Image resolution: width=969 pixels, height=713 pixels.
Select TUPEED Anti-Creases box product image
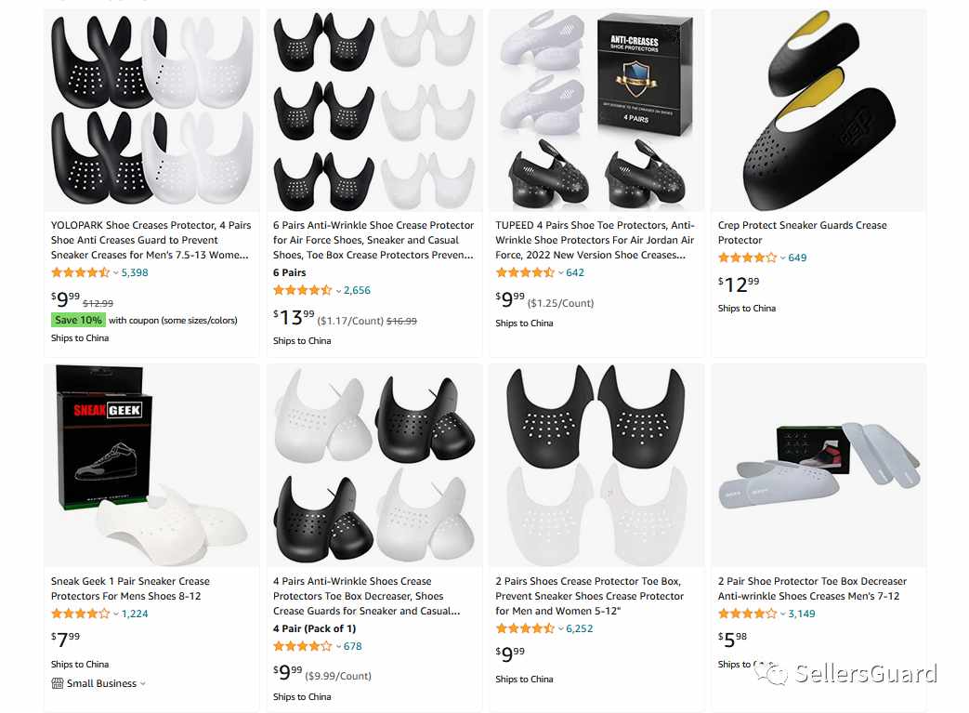[597, 111]
